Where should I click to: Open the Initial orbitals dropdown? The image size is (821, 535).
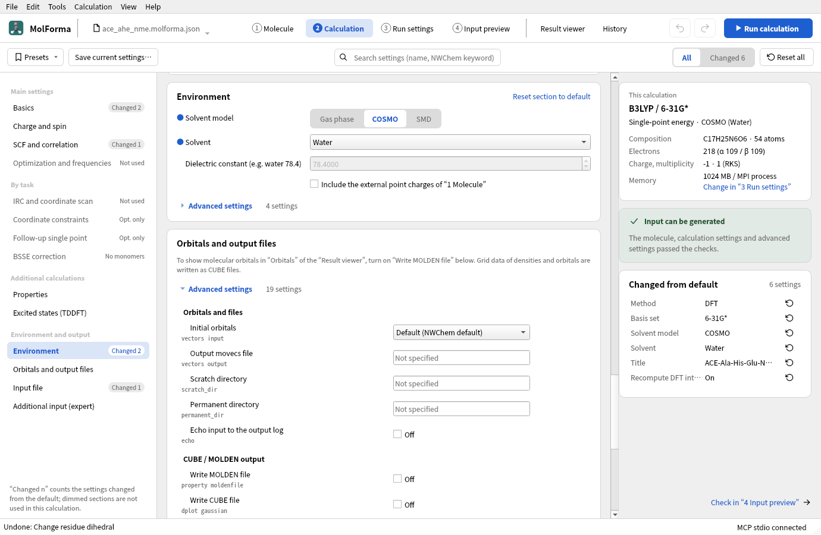pyautogui.click(x=462, y=332)
